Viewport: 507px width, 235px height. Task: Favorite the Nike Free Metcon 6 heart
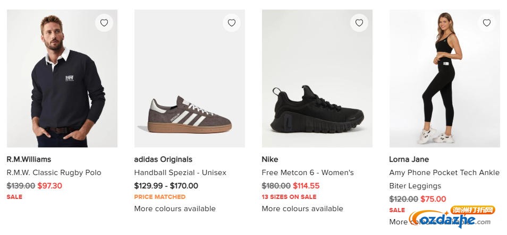359,23
